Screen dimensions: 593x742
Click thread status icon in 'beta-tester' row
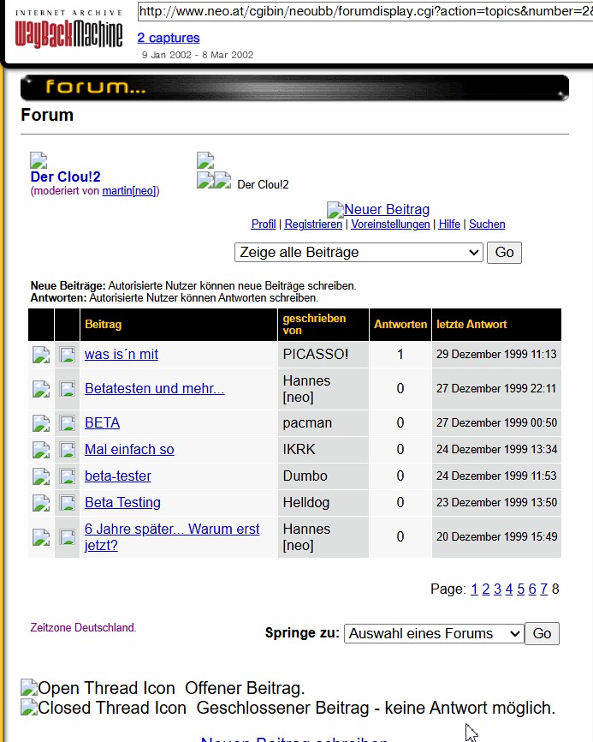click(x=41, y=476)
